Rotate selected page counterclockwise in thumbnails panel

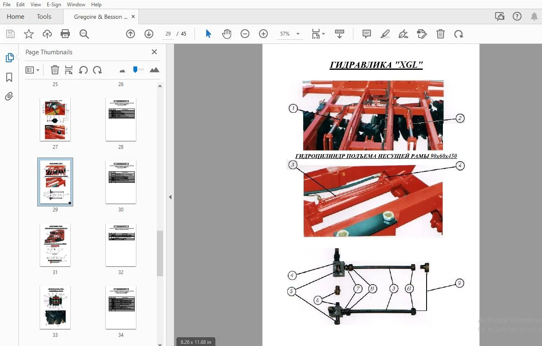[83, 70]
